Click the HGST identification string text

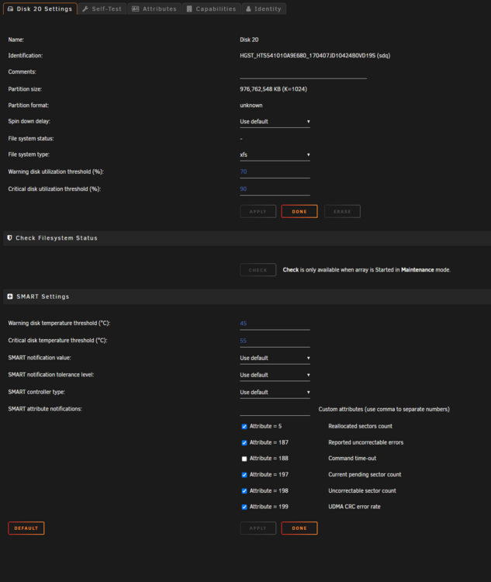click(x=315, y=56)
